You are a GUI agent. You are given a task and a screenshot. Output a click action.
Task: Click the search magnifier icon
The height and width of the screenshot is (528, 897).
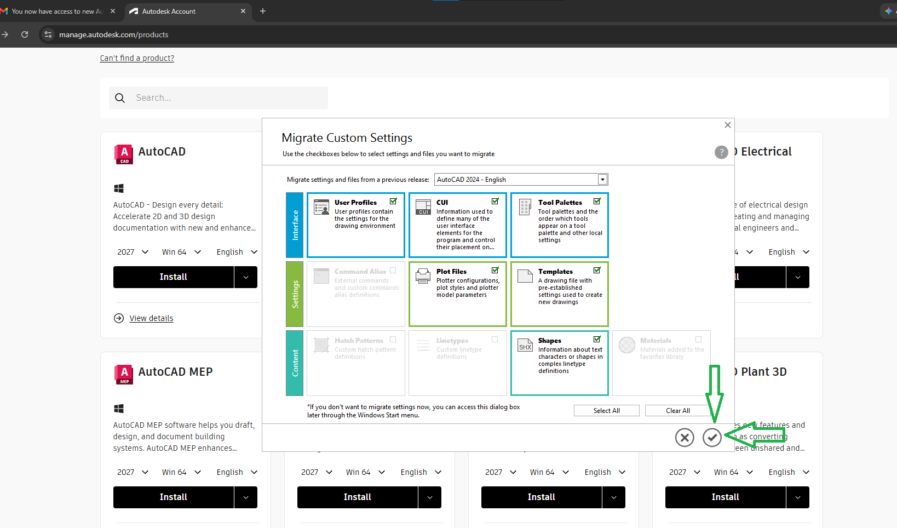point(120,98)
